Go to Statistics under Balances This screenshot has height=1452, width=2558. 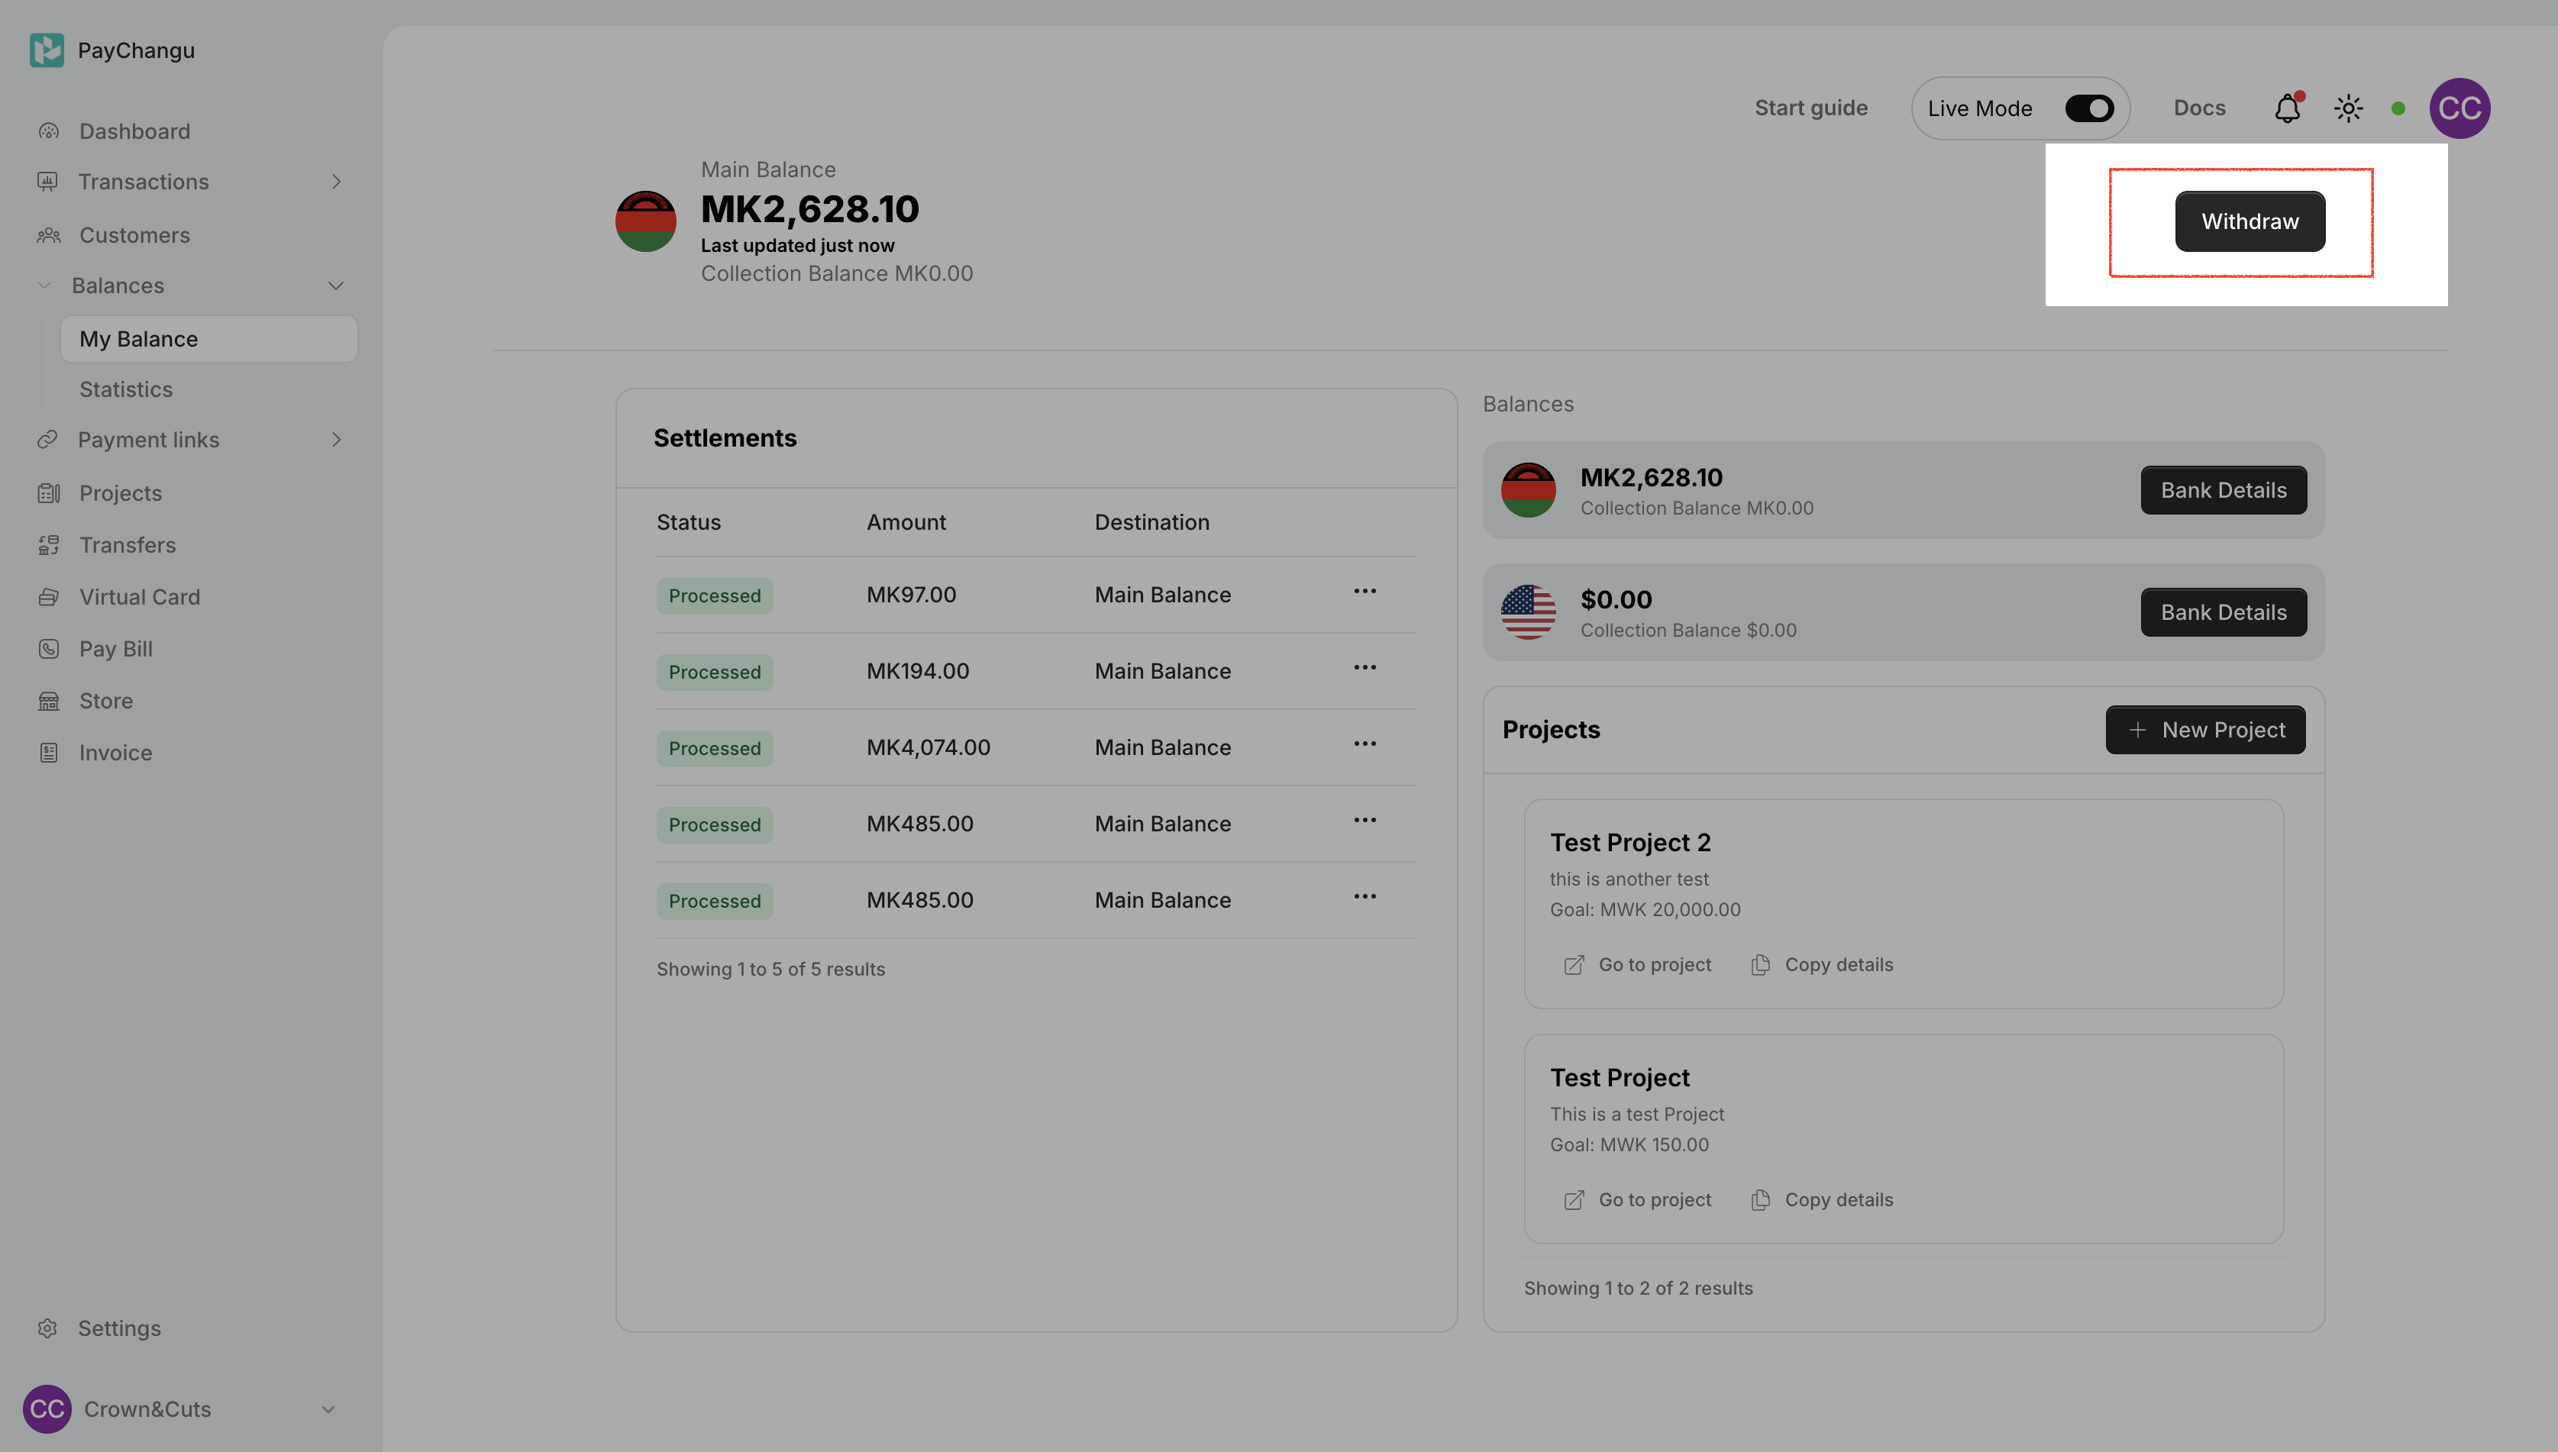click(126, 390)
